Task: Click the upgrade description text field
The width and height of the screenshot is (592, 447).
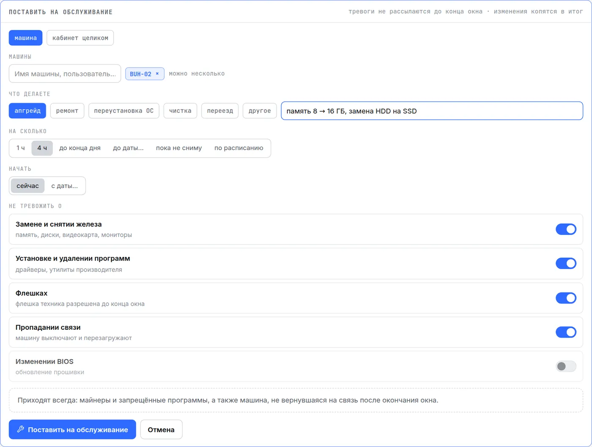Action: 432,111
